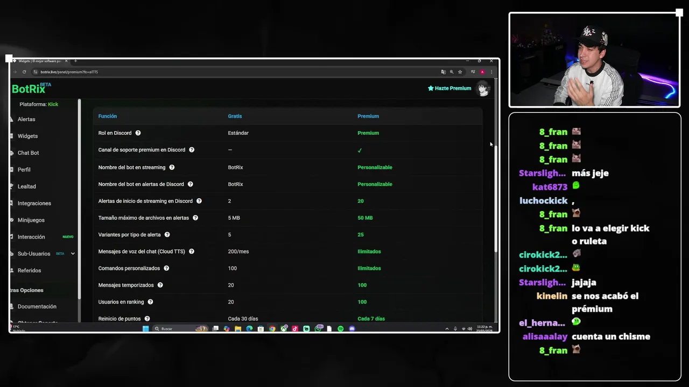Click the Función column header
Image resolution: width=689 pixels, height=387 pixels.
point(108,116)
